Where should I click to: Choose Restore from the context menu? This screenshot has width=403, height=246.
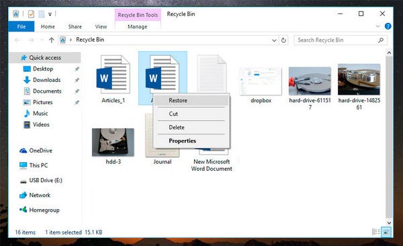pyautogui.click(x=191, y=100)
